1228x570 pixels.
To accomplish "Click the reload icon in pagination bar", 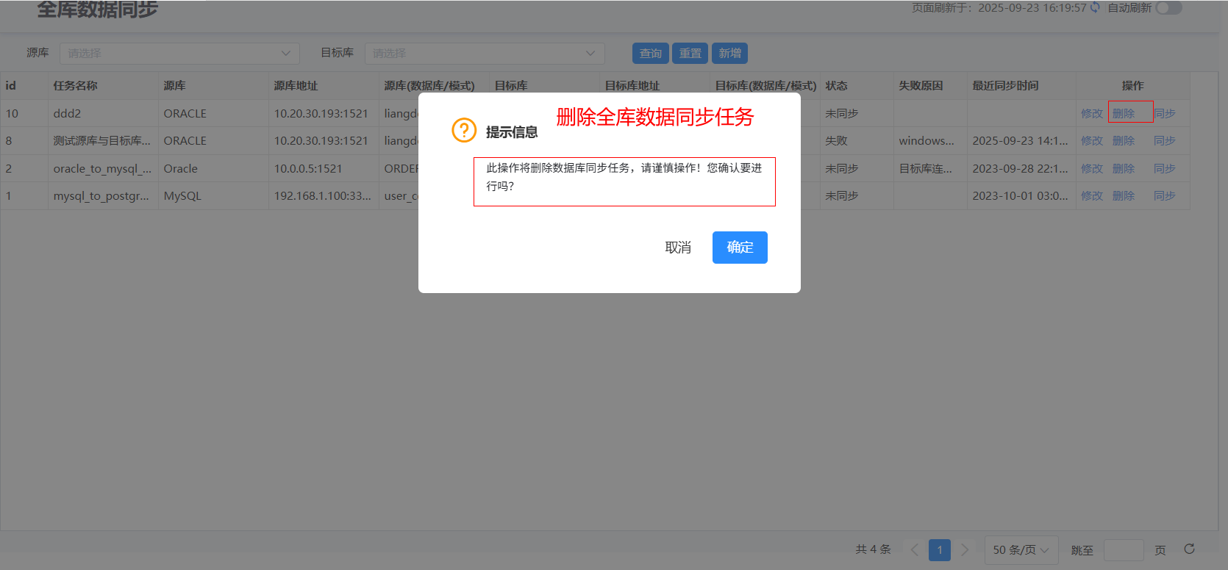I will [x=1189, y=549].
